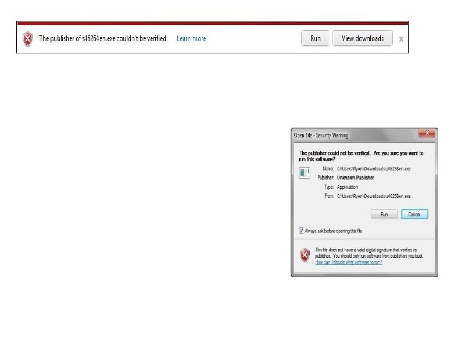Screen dimensions: 465x348
Task: Click the Application type label
Action: click(x=345, y=187)
